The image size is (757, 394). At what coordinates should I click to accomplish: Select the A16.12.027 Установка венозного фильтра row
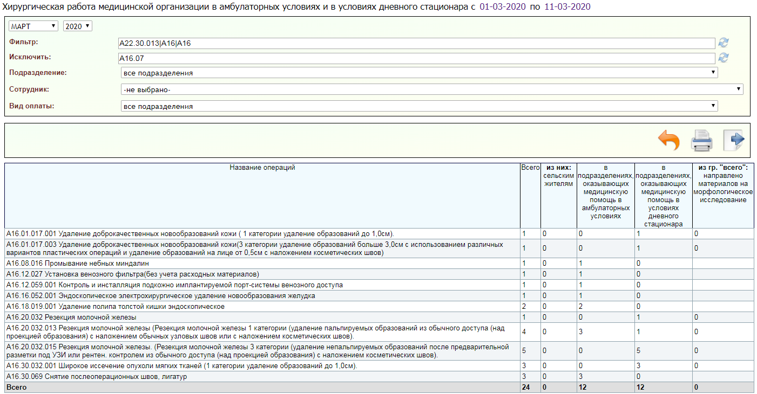click(132, 274)
